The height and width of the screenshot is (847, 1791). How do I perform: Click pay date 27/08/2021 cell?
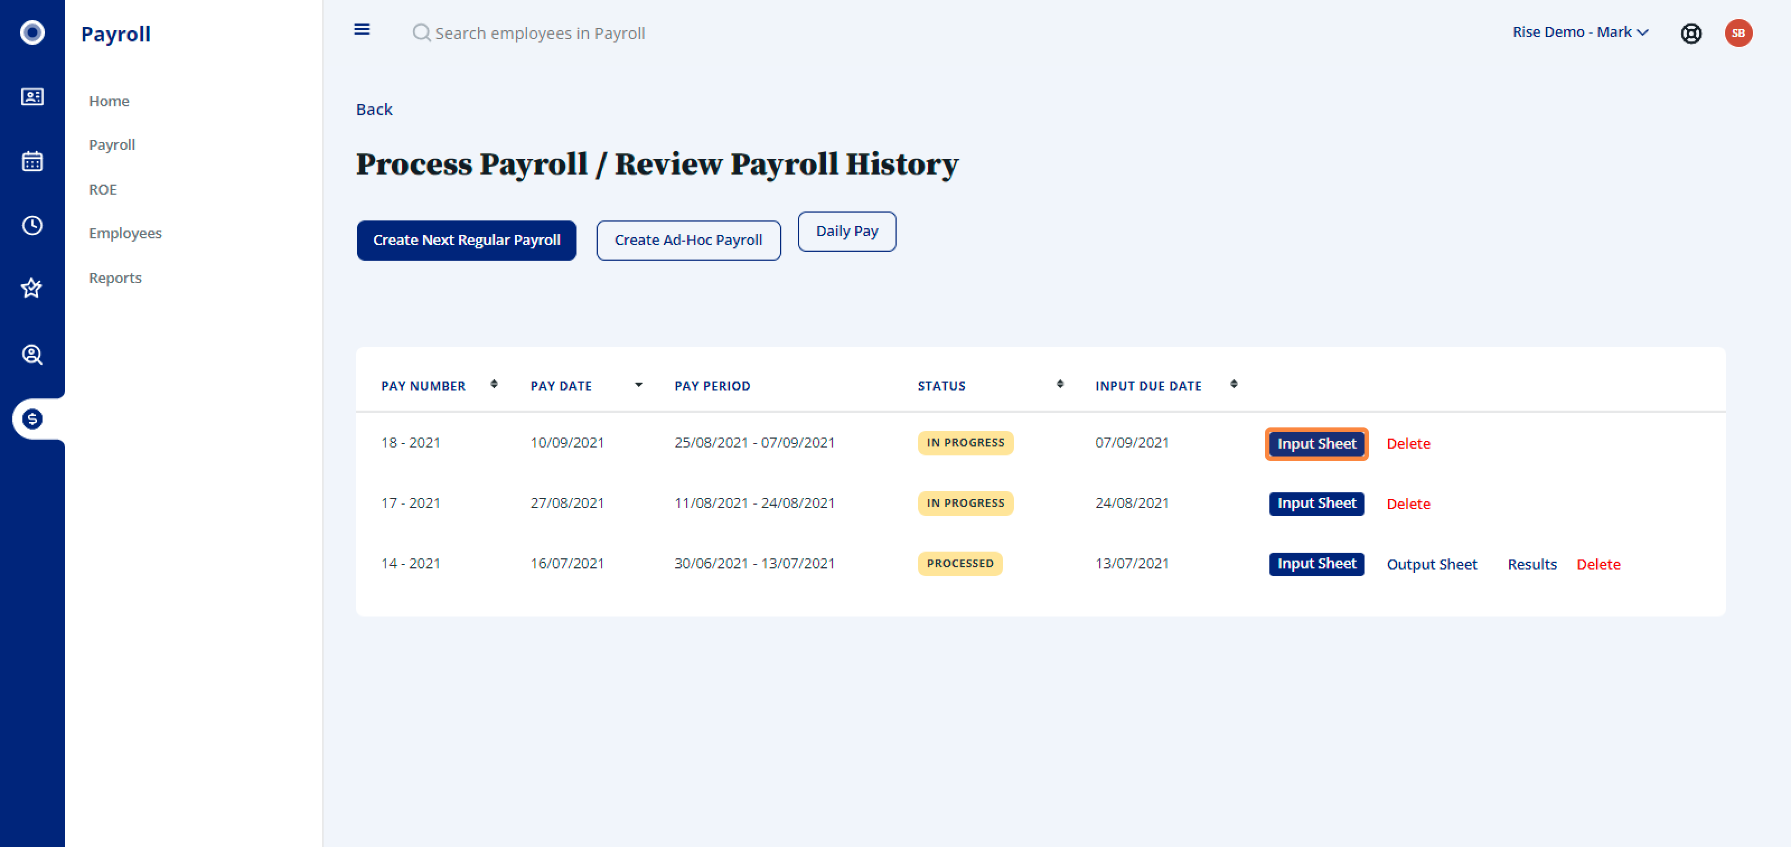[566, 503]
